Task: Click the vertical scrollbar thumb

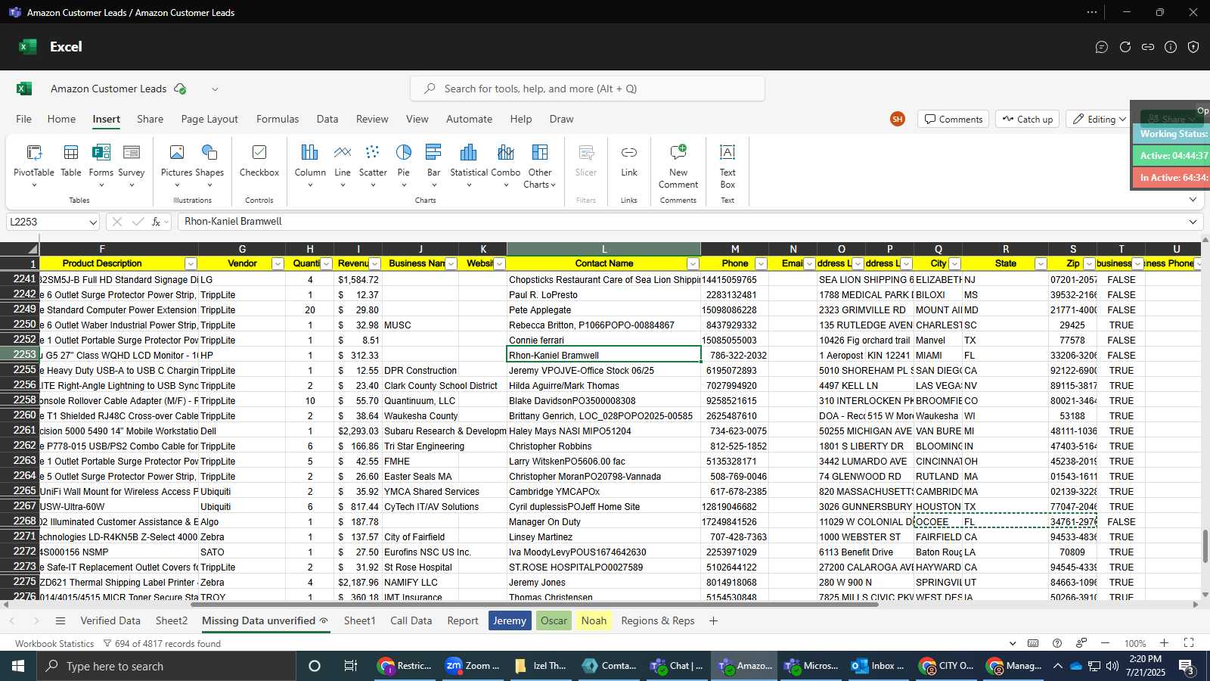Action: click(x=1205, y=546)
